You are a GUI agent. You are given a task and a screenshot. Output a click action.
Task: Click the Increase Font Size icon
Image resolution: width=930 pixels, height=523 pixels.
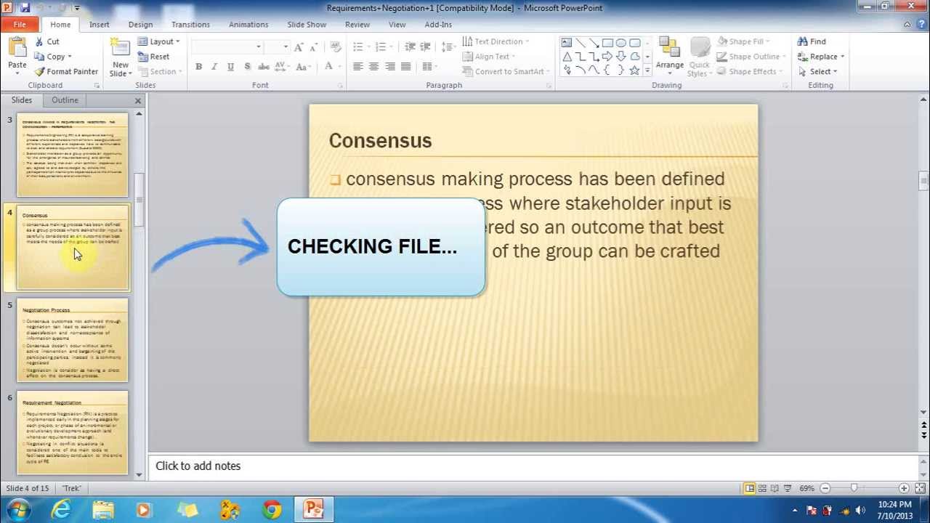300,46
